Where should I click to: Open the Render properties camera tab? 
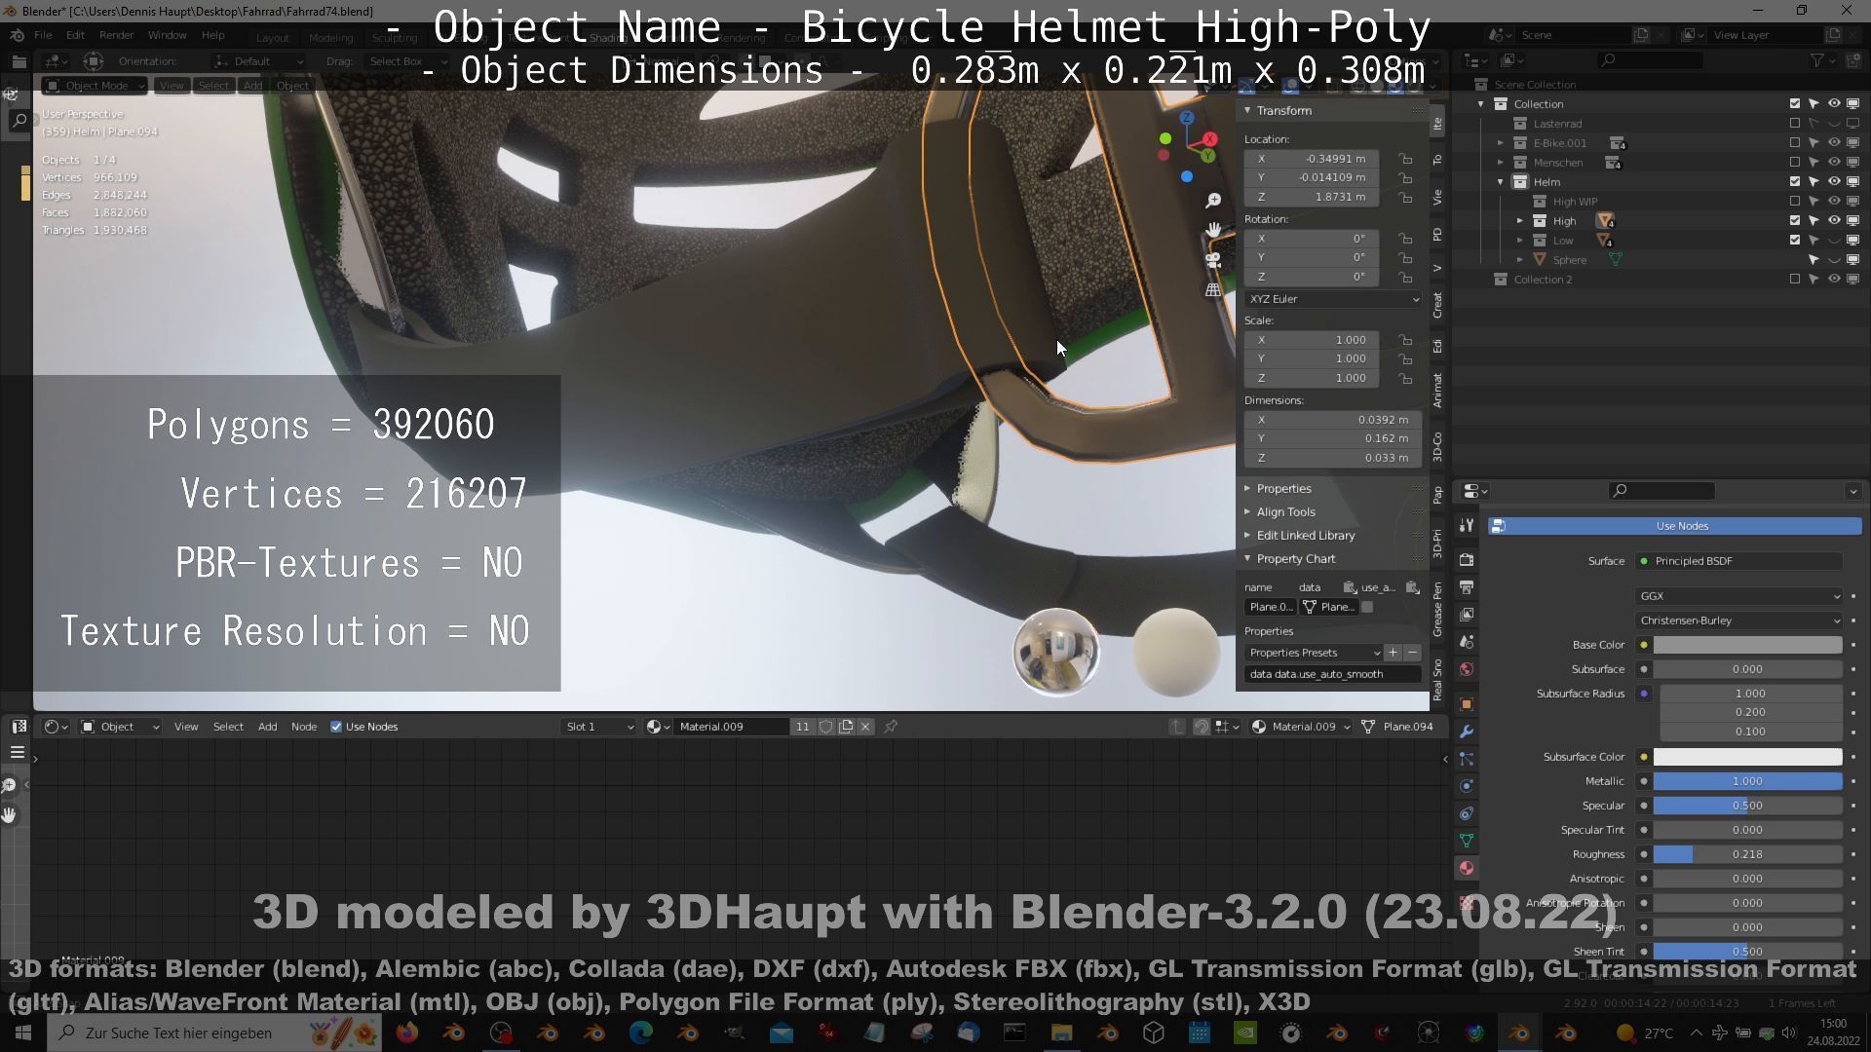pyautogui.click(x=1467, y=560)
